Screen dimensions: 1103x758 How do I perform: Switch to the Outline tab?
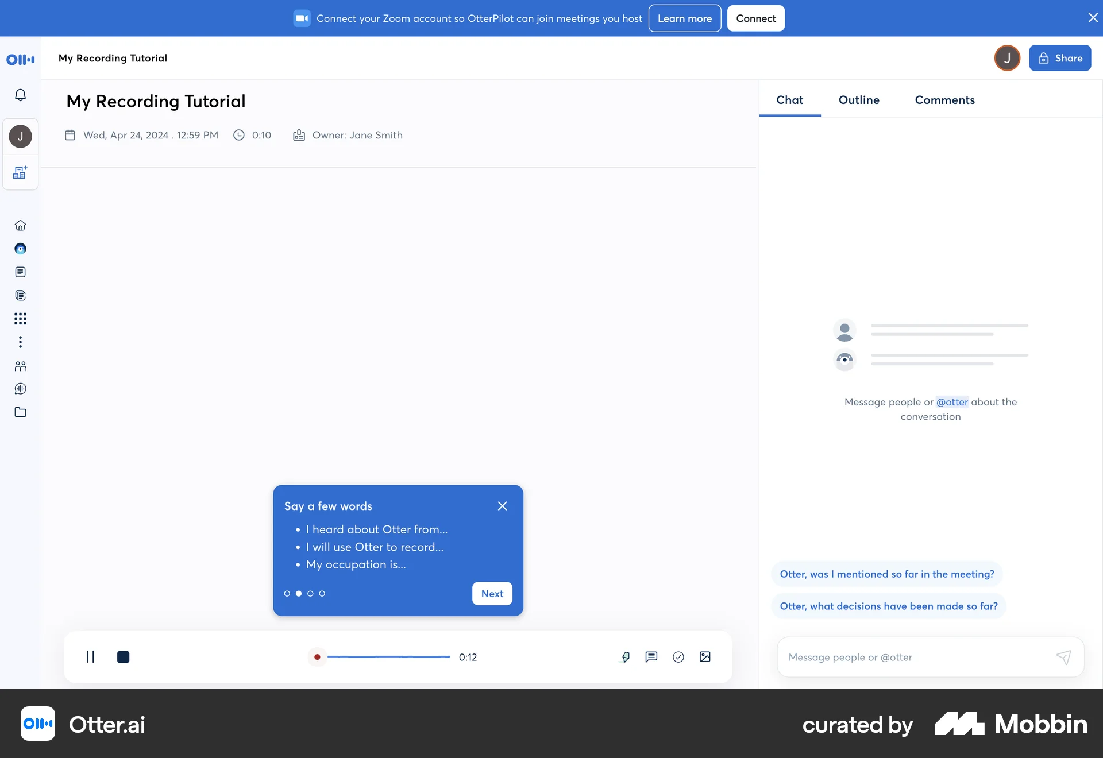pyautogui.click(x=858, y=100)
